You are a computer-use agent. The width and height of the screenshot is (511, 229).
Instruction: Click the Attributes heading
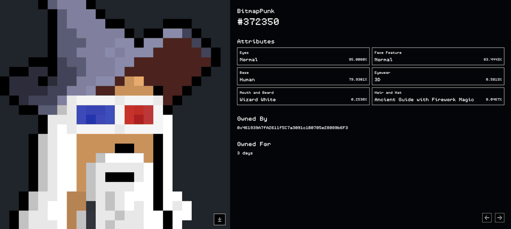pos(256,42)
